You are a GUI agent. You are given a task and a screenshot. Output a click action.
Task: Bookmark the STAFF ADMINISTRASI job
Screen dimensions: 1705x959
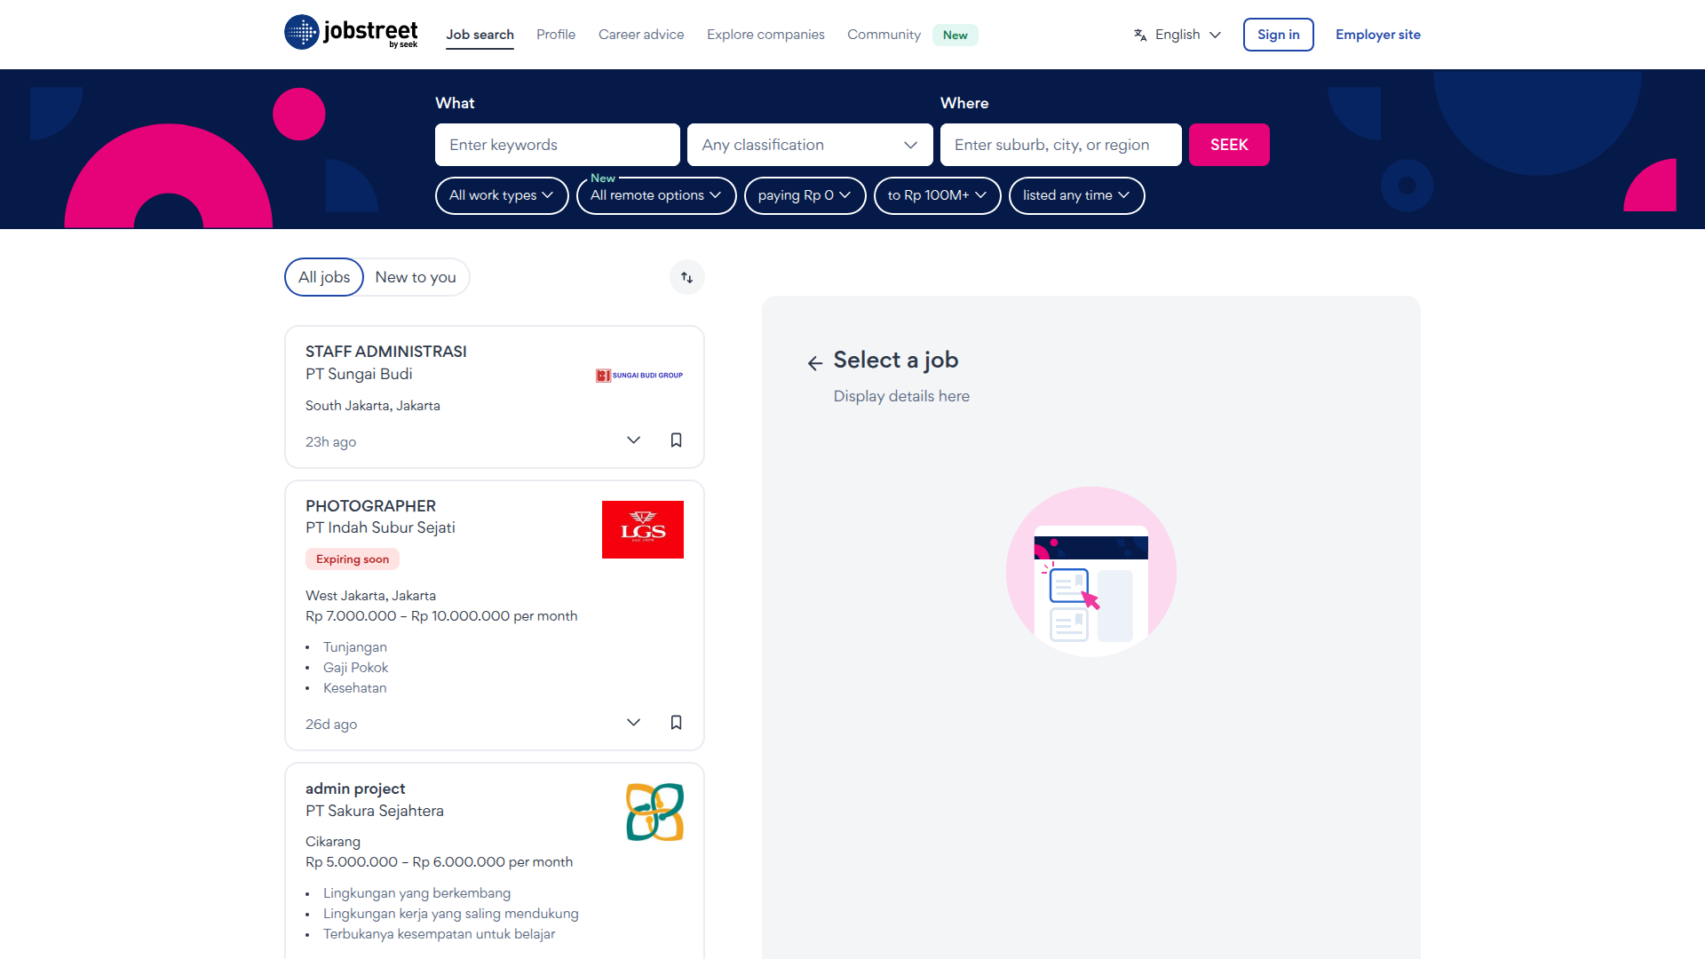(676, 440)
